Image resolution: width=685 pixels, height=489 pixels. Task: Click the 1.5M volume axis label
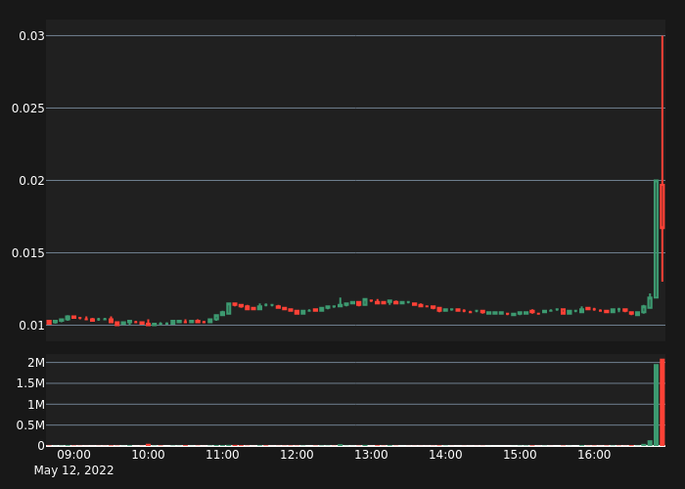pos(30,383)
